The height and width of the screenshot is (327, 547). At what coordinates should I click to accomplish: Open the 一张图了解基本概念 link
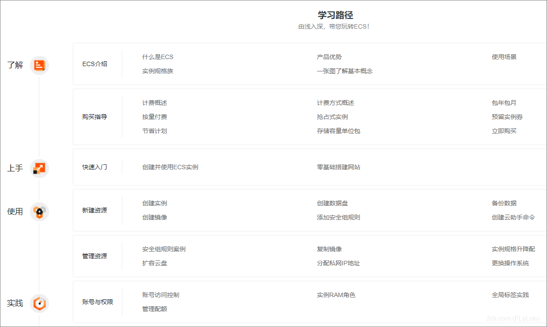[345, 71]
